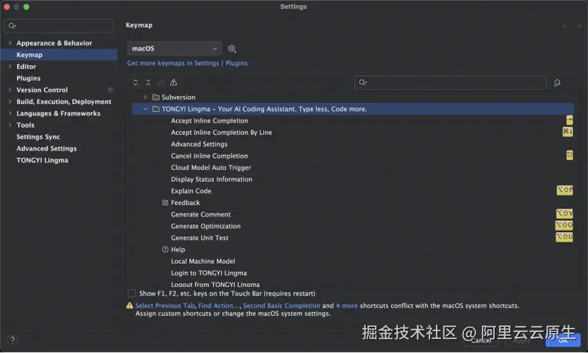This screenshot has width=588, height=353.
Task: Click the Subversion folder icon
Action: coord(156,98)
